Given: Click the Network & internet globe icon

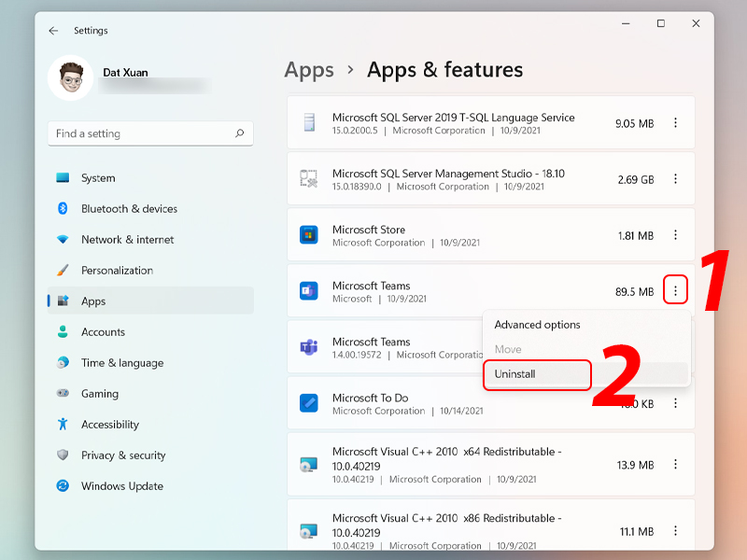Looking at the screenshot, I should 62,239.
